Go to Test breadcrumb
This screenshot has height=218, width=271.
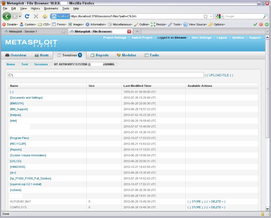[x=24, y=64]
